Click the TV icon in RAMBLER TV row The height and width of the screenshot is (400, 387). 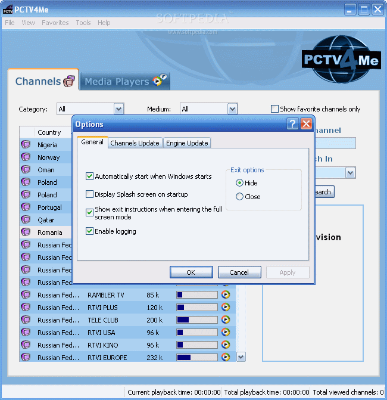tap(26, 295)
